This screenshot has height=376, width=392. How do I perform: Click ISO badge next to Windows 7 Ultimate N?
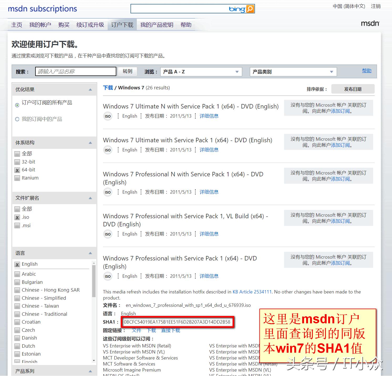(108, 116)
